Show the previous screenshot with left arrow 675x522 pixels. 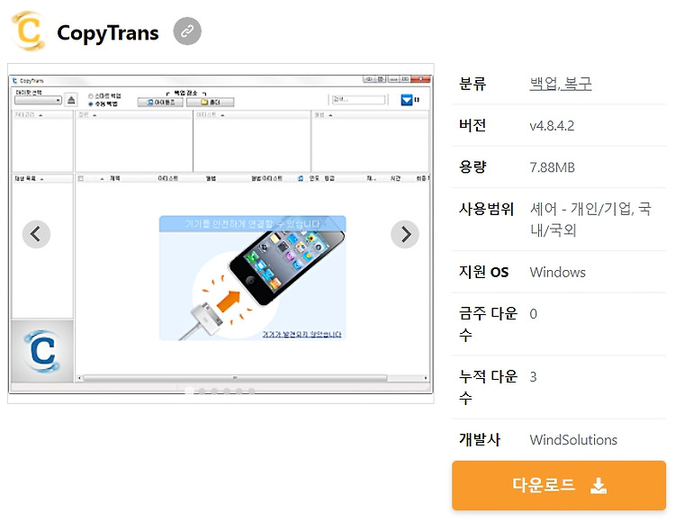pos(36,235)
